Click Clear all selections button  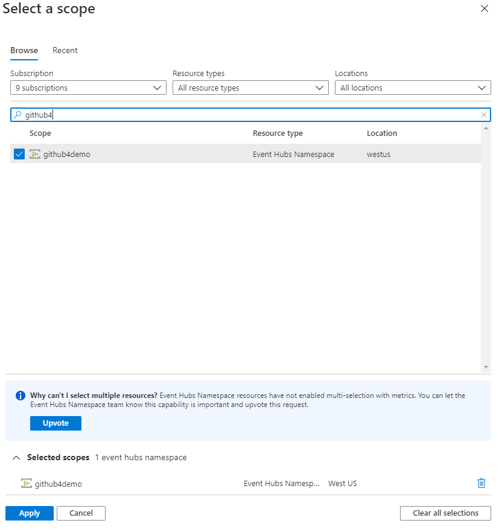445,513
